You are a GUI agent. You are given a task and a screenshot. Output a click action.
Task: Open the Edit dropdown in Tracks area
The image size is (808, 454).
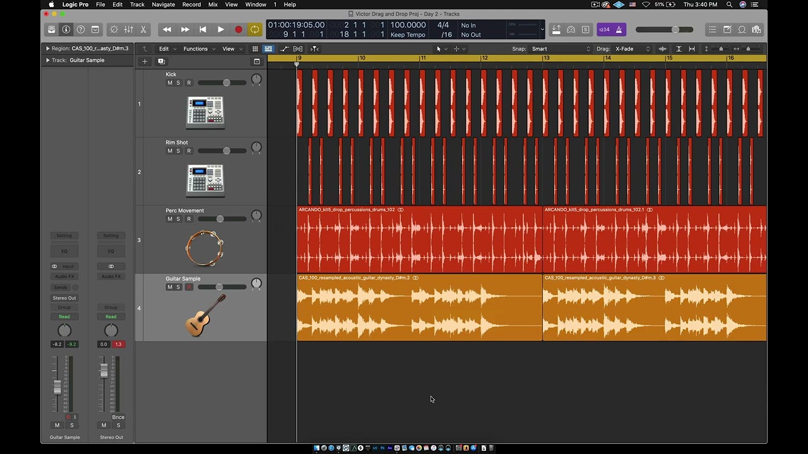pyautogui.click(x=167, y=49)
